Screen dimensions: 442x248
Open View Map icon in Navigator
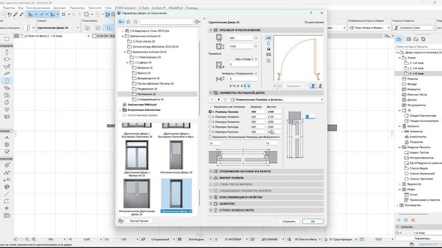tap(408, 39)
